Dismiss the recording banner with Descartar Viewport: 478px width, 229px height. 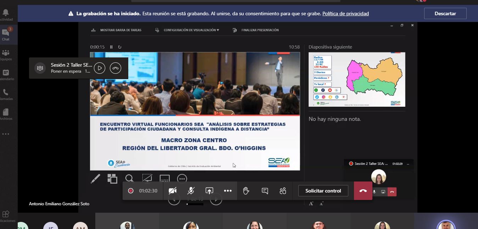445,13
